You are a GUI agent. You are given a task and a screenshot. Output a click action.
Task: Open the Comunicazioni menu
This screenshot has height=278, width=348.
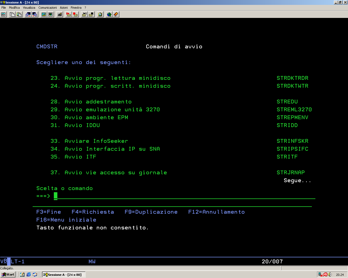click(48, 8)
